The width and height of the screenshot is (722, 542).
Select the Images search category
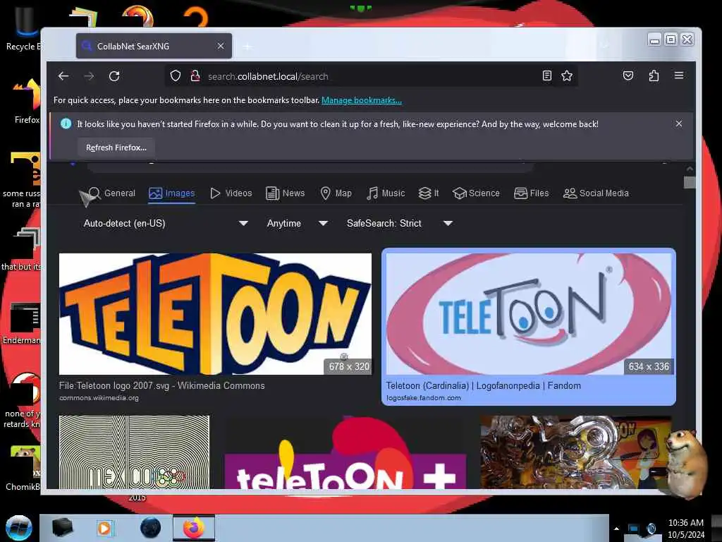[x=172, y=193]
